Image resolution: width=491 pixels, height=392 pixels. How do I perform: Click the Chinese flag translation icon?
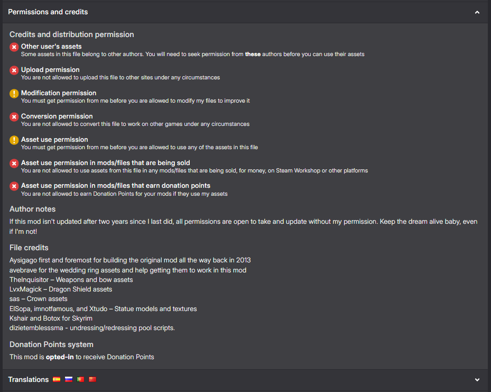point(92,379)
